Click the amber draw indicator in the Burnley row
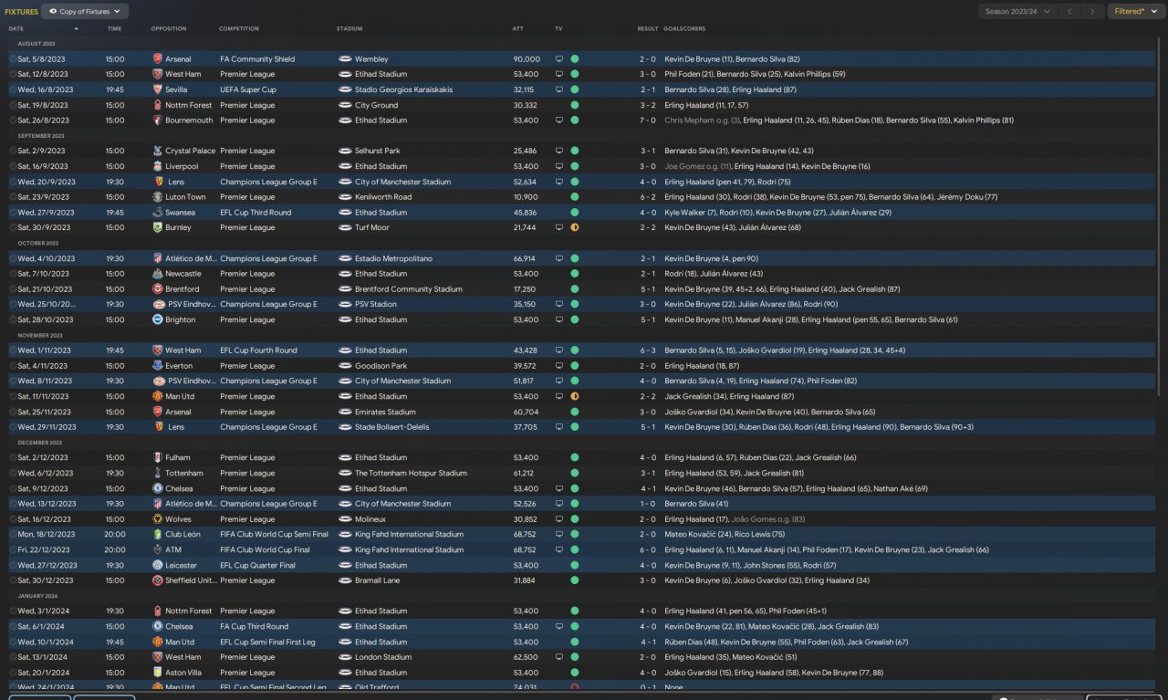1168x700 pixels. 575,227
